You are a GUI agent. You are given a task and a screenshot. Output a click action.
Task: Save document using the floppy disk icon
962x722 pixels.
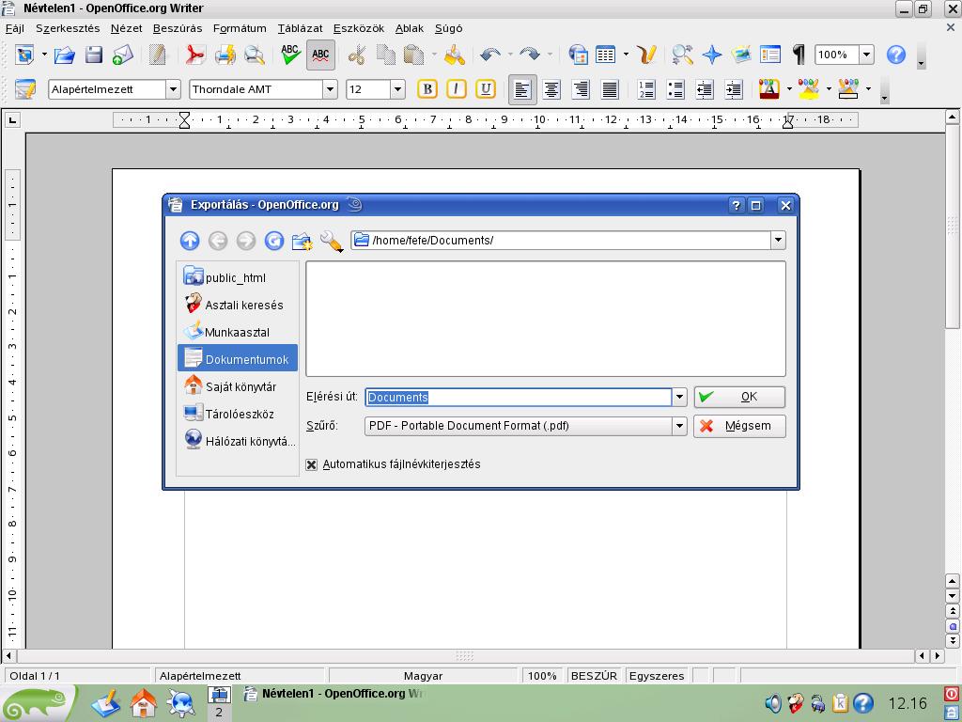coord(94,55)
